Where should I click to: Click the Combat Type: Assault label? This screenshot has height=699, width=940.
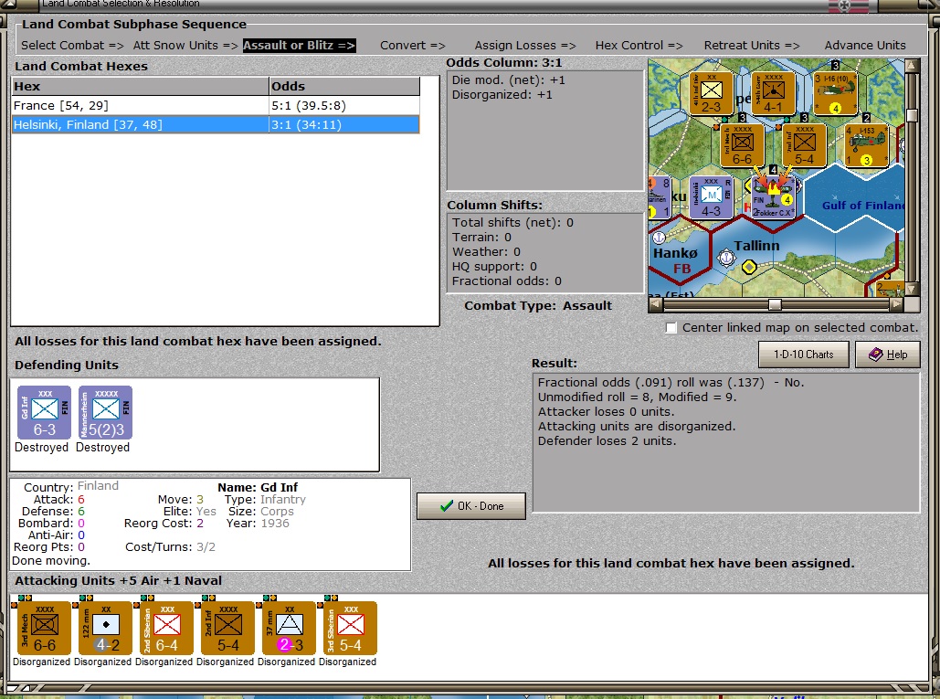538,306
